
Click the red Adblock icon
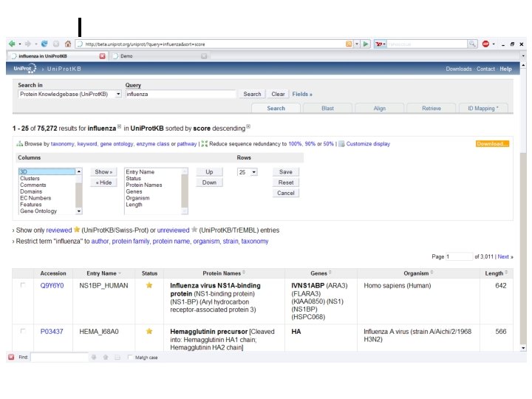[485, 44]
